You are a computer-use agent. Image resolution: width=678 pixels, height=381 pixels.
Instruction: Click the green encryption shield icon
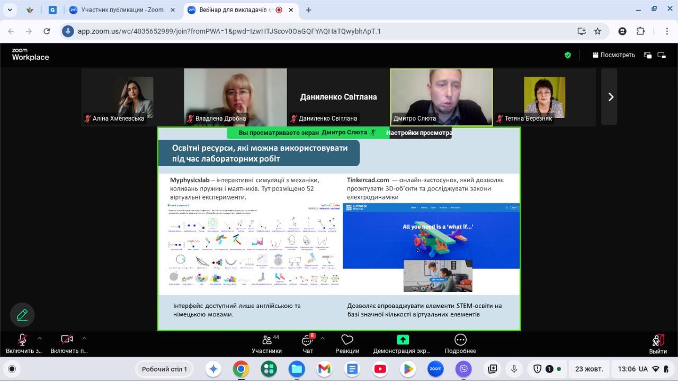coord(568,55)
